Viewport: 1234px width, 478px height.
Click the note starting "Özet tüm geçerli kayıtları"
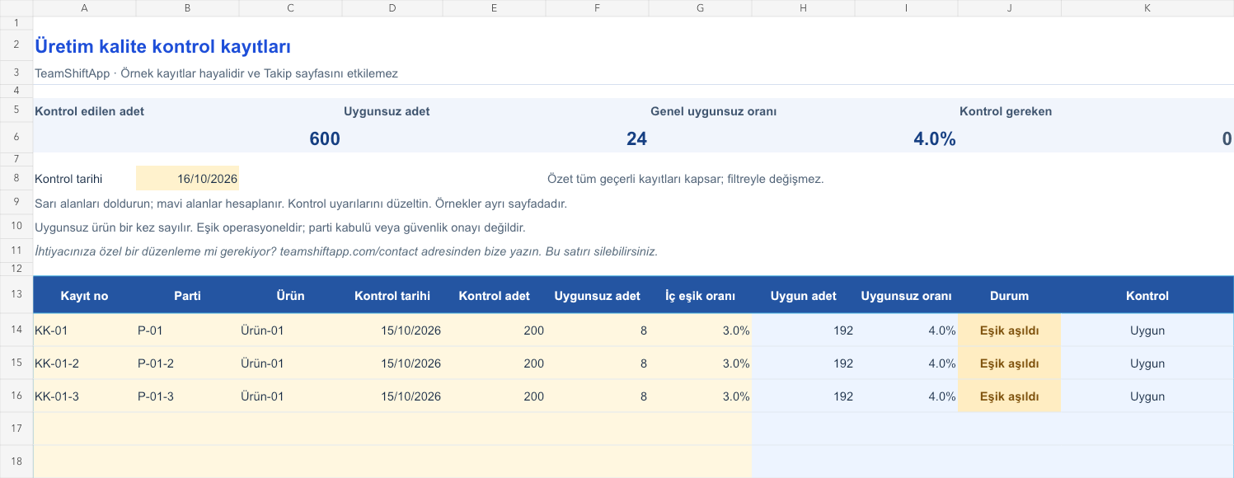(686, 179)
